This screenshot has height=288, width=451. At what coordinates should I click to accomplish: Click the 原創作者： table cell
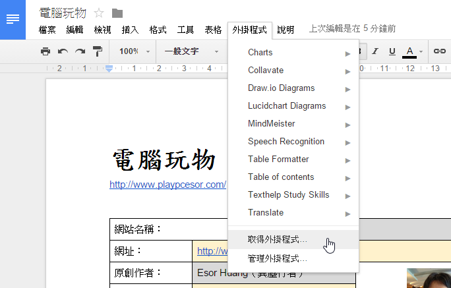151,273
